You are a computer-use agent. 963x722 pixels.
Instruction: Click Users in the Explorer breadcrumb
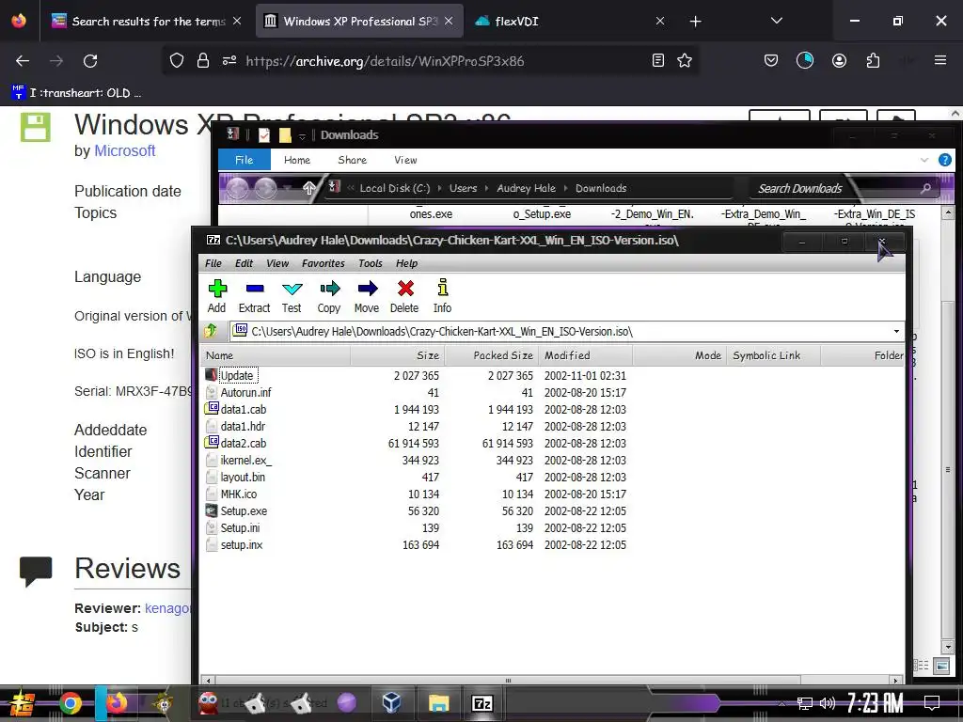point(463,188)
